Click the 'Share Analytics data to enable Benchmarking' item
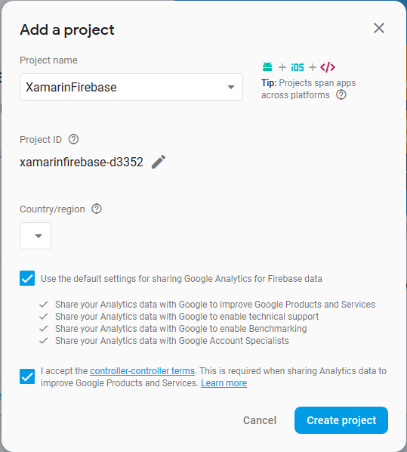 point(173,329)
